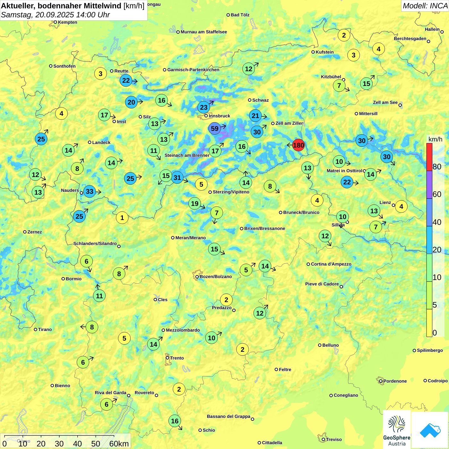Select the dark blue 40–60 legend swatch
Screen dimensions: 449x449
429,212
